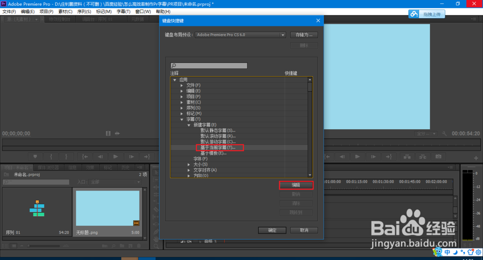The height and width of the screenshot is (260, 483).
Task: Open the 序列(S) menu in menu bar
Action: (84, 12)
